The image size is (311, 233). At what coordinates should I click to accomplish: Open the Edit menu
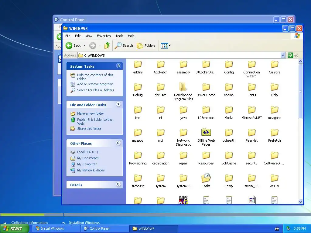coord(78,36)
